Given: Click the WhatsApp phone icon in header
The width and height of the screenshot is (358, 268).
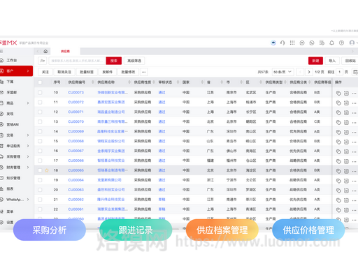Looking at the screenshot, I should click(312, 43).
